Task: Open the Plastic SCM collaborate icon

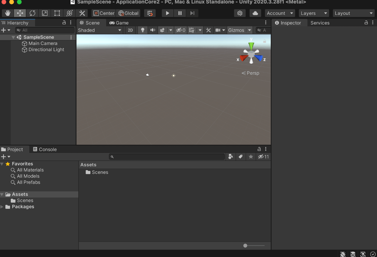Action: (x=240, y=13)
